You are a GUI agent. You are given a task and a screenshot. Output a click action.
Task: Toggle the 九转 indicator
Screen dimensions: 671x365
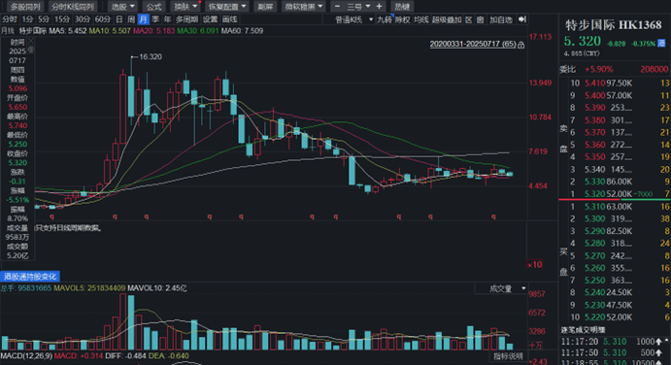click(385, 19)
